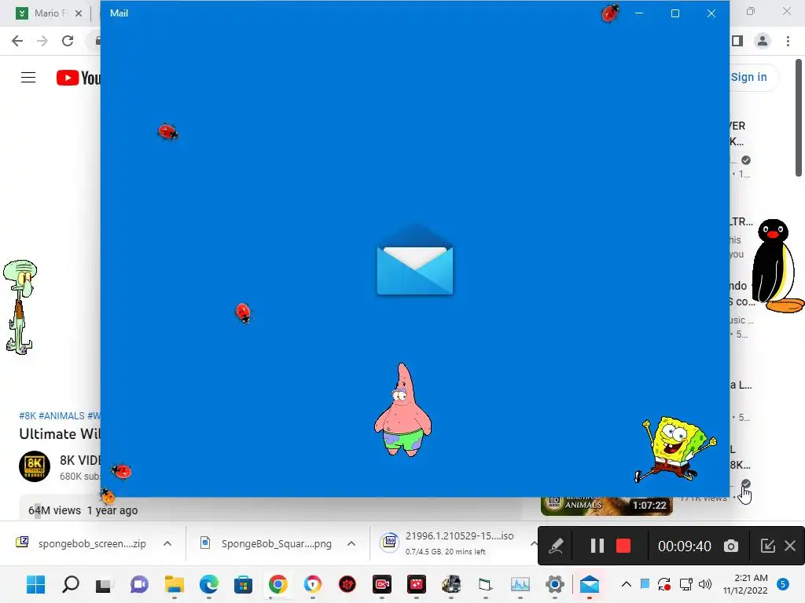Stop the screen recording

[x=623, y=546]
